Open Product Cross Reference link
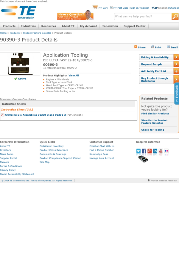 (54, 150)
